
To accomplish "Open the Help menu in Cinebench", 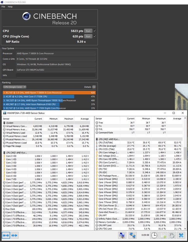I will [10, 7].
